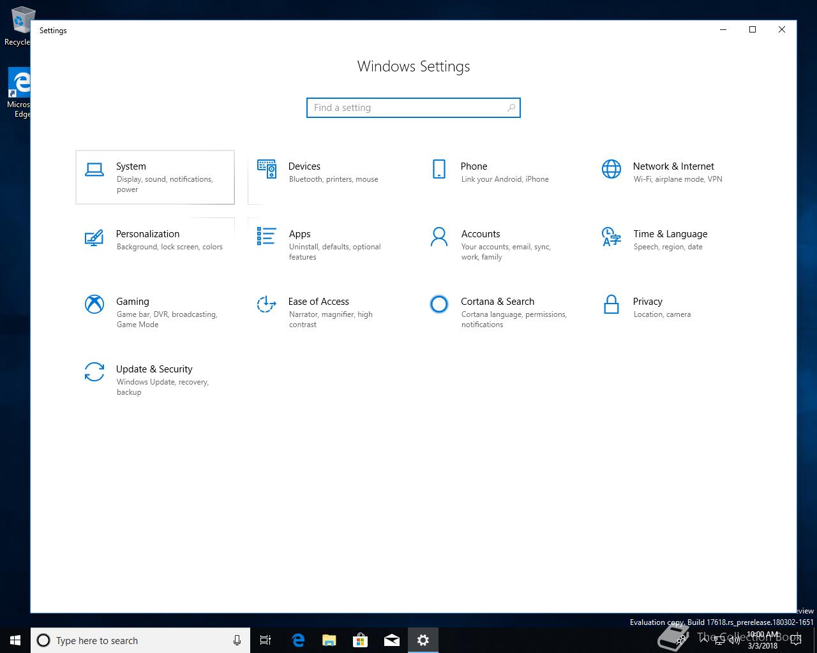Click the magnifier icon in Find a setting
The image size is (817, 653).
pyautogui.click(x=511, y=108)
